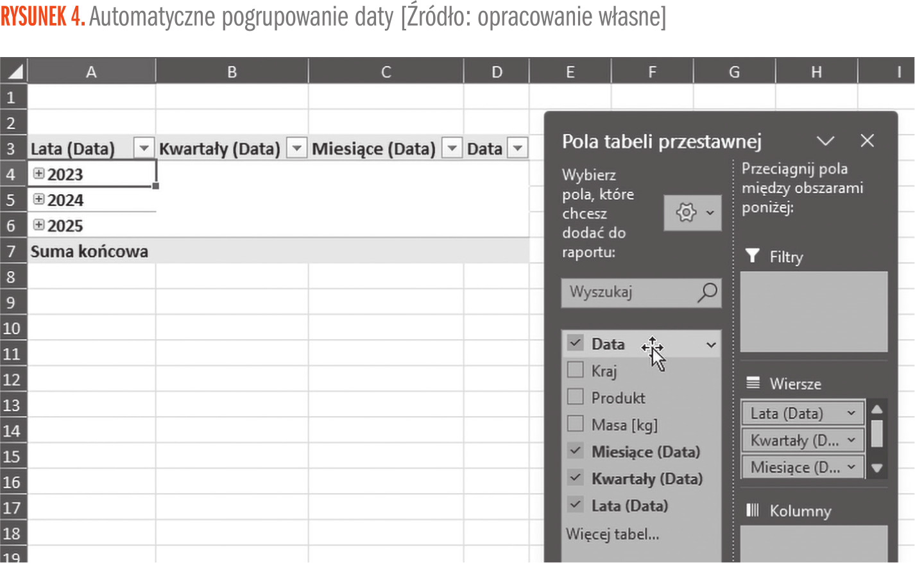Enable the Produkt field checkbox

click(x=576, y=397)
